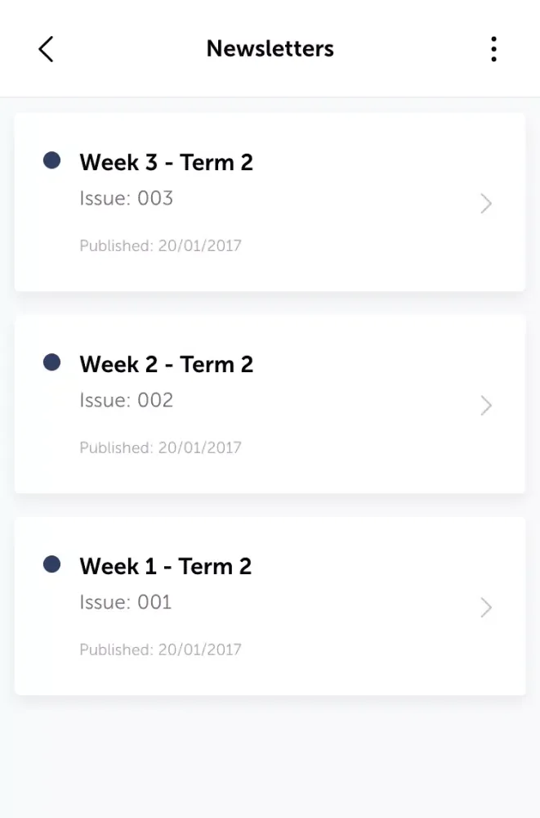Click the blank header space right of Newsletters

click(x=408, y=49)
